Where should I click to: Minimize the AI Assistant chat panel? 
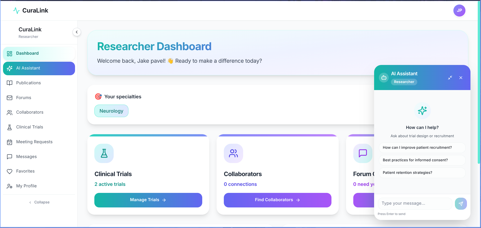[450, 78]
